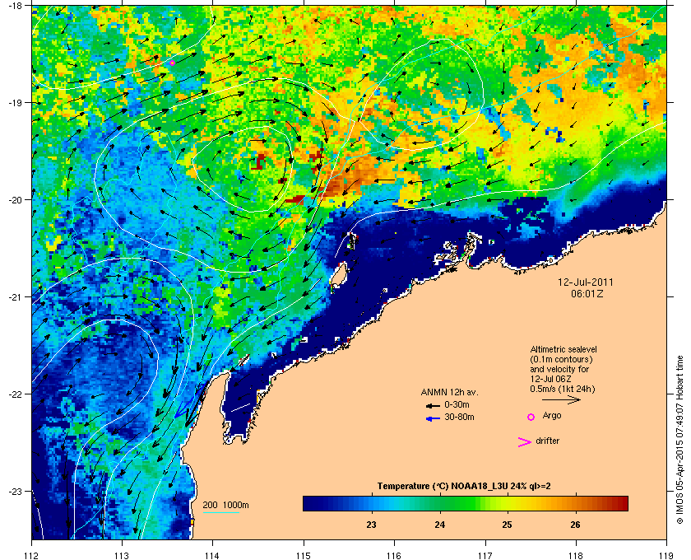Click the cyan 200 1000m depth contour line sample
This screenshot has width=691, height=560.
pos(220,513)
